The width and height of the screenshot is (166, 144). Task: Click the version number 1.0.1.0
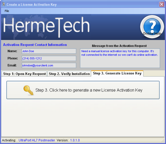tap(75, 140)
